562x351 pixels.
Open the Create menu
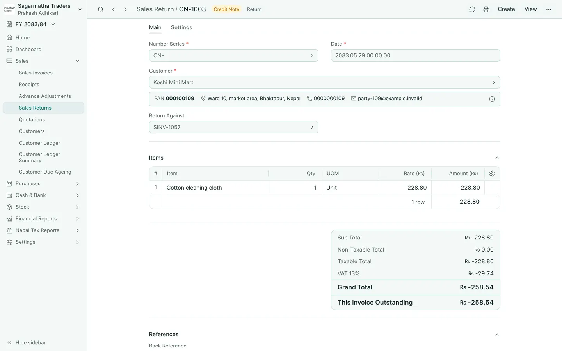507,9
